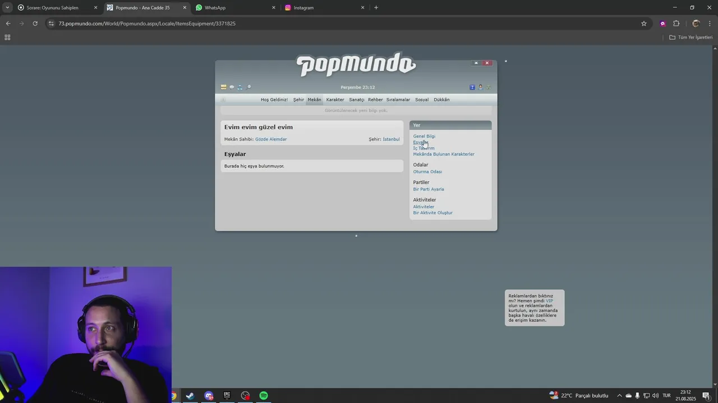Open the browser three-dot menu
Image resolution: width=718 pixels, height=403 pixels.
click(710, 24)
